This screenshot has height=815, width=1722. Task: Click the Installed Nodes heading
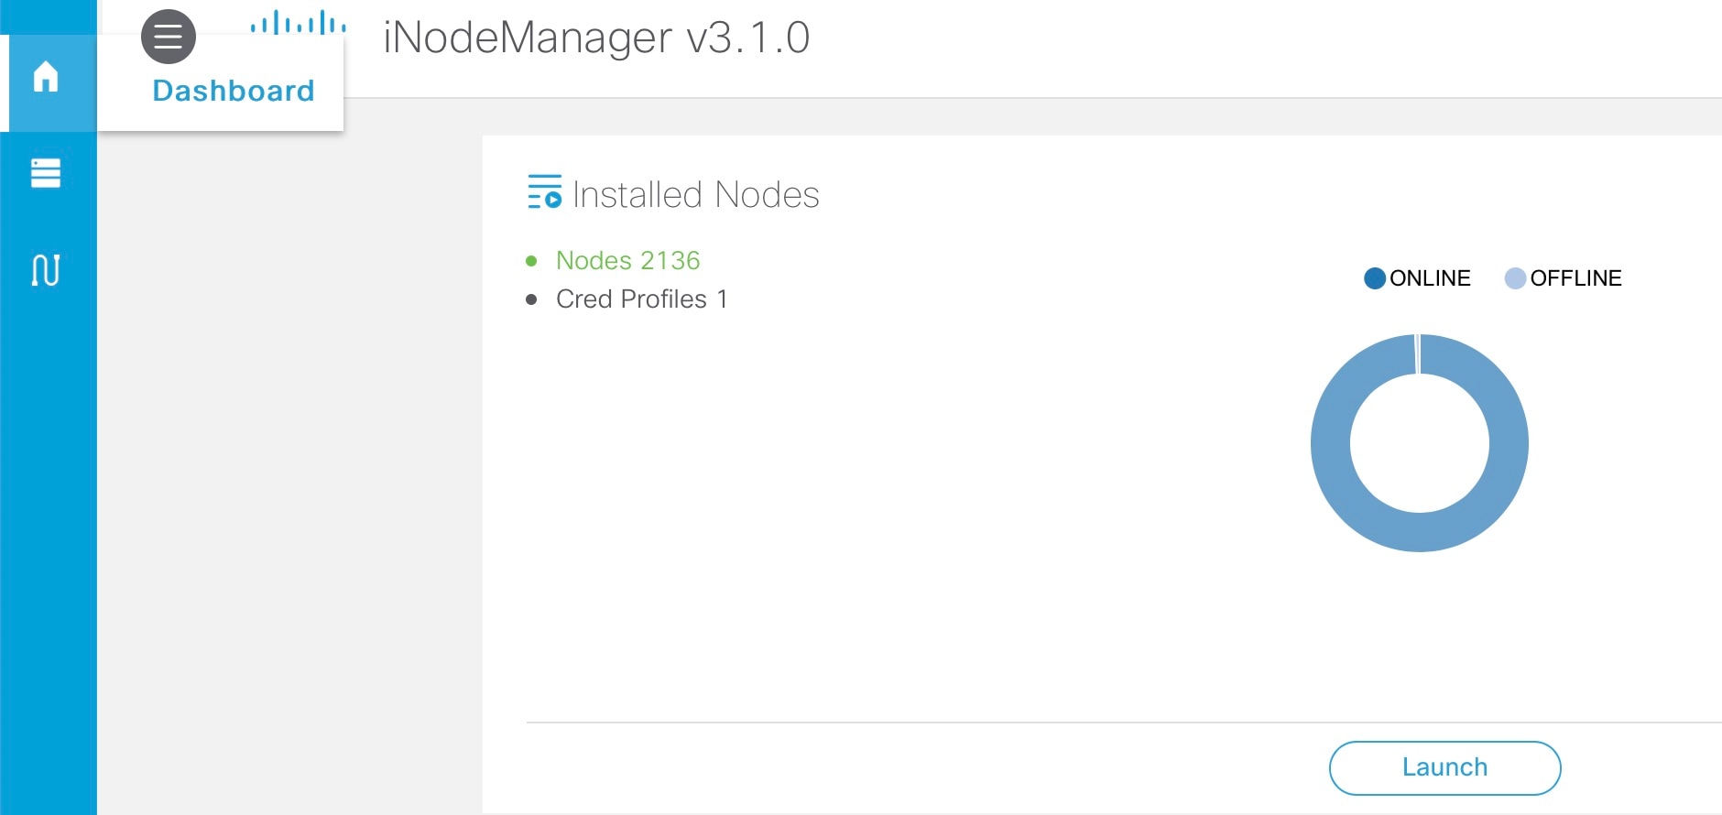click(x=696, y=195)
